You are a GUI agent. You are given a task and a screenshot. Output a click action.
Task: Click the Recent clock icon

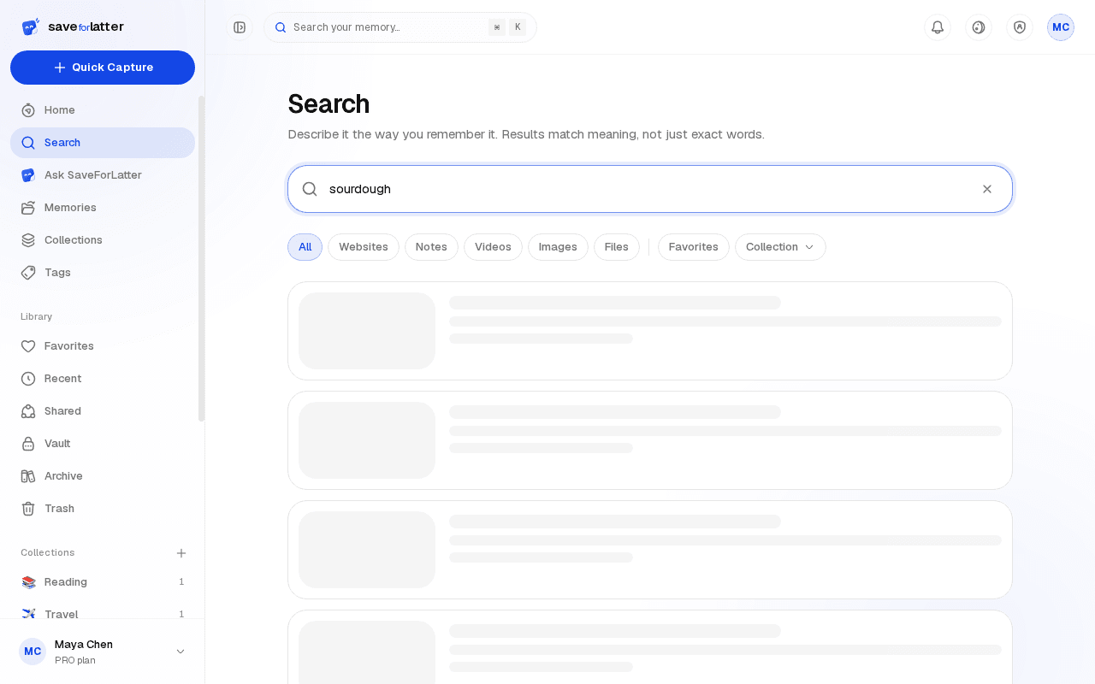(x=28, y=379)
